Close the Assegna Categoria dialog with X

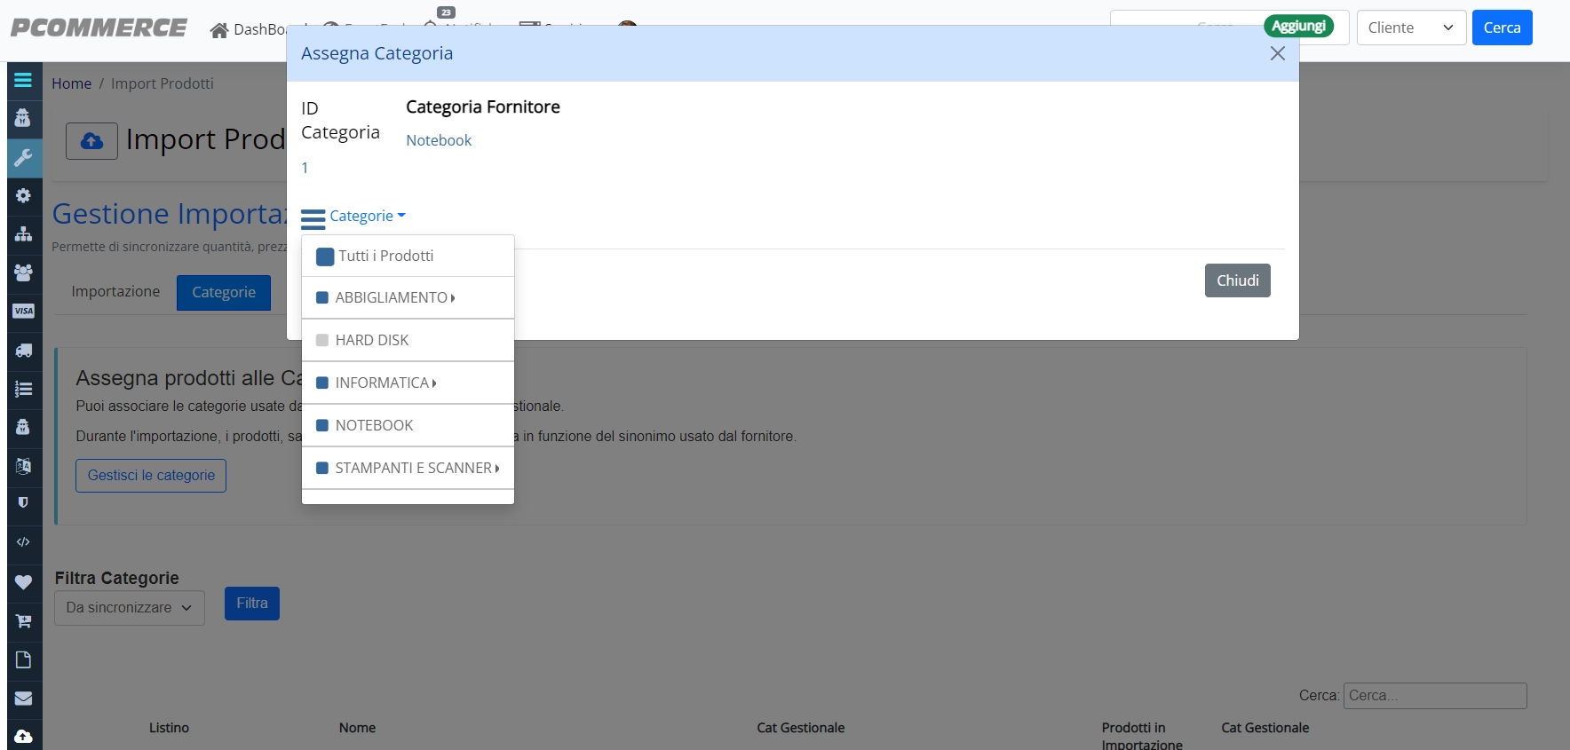click(x=1277, y=53)
